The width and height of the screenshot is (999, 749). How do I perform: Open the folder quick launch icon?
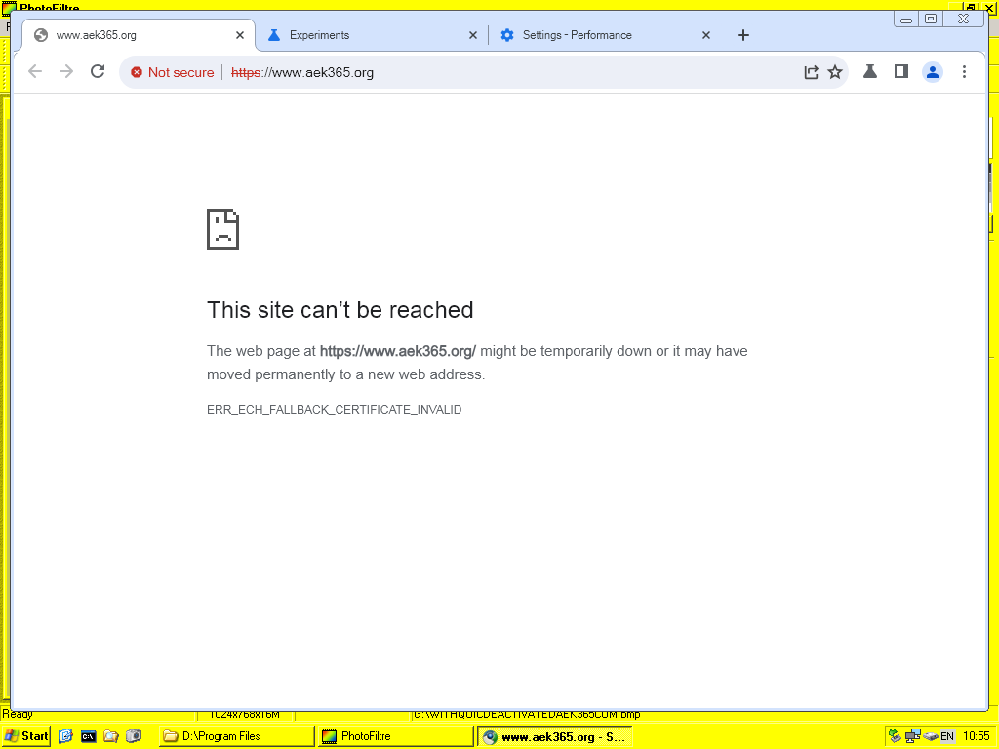point(111,736)
